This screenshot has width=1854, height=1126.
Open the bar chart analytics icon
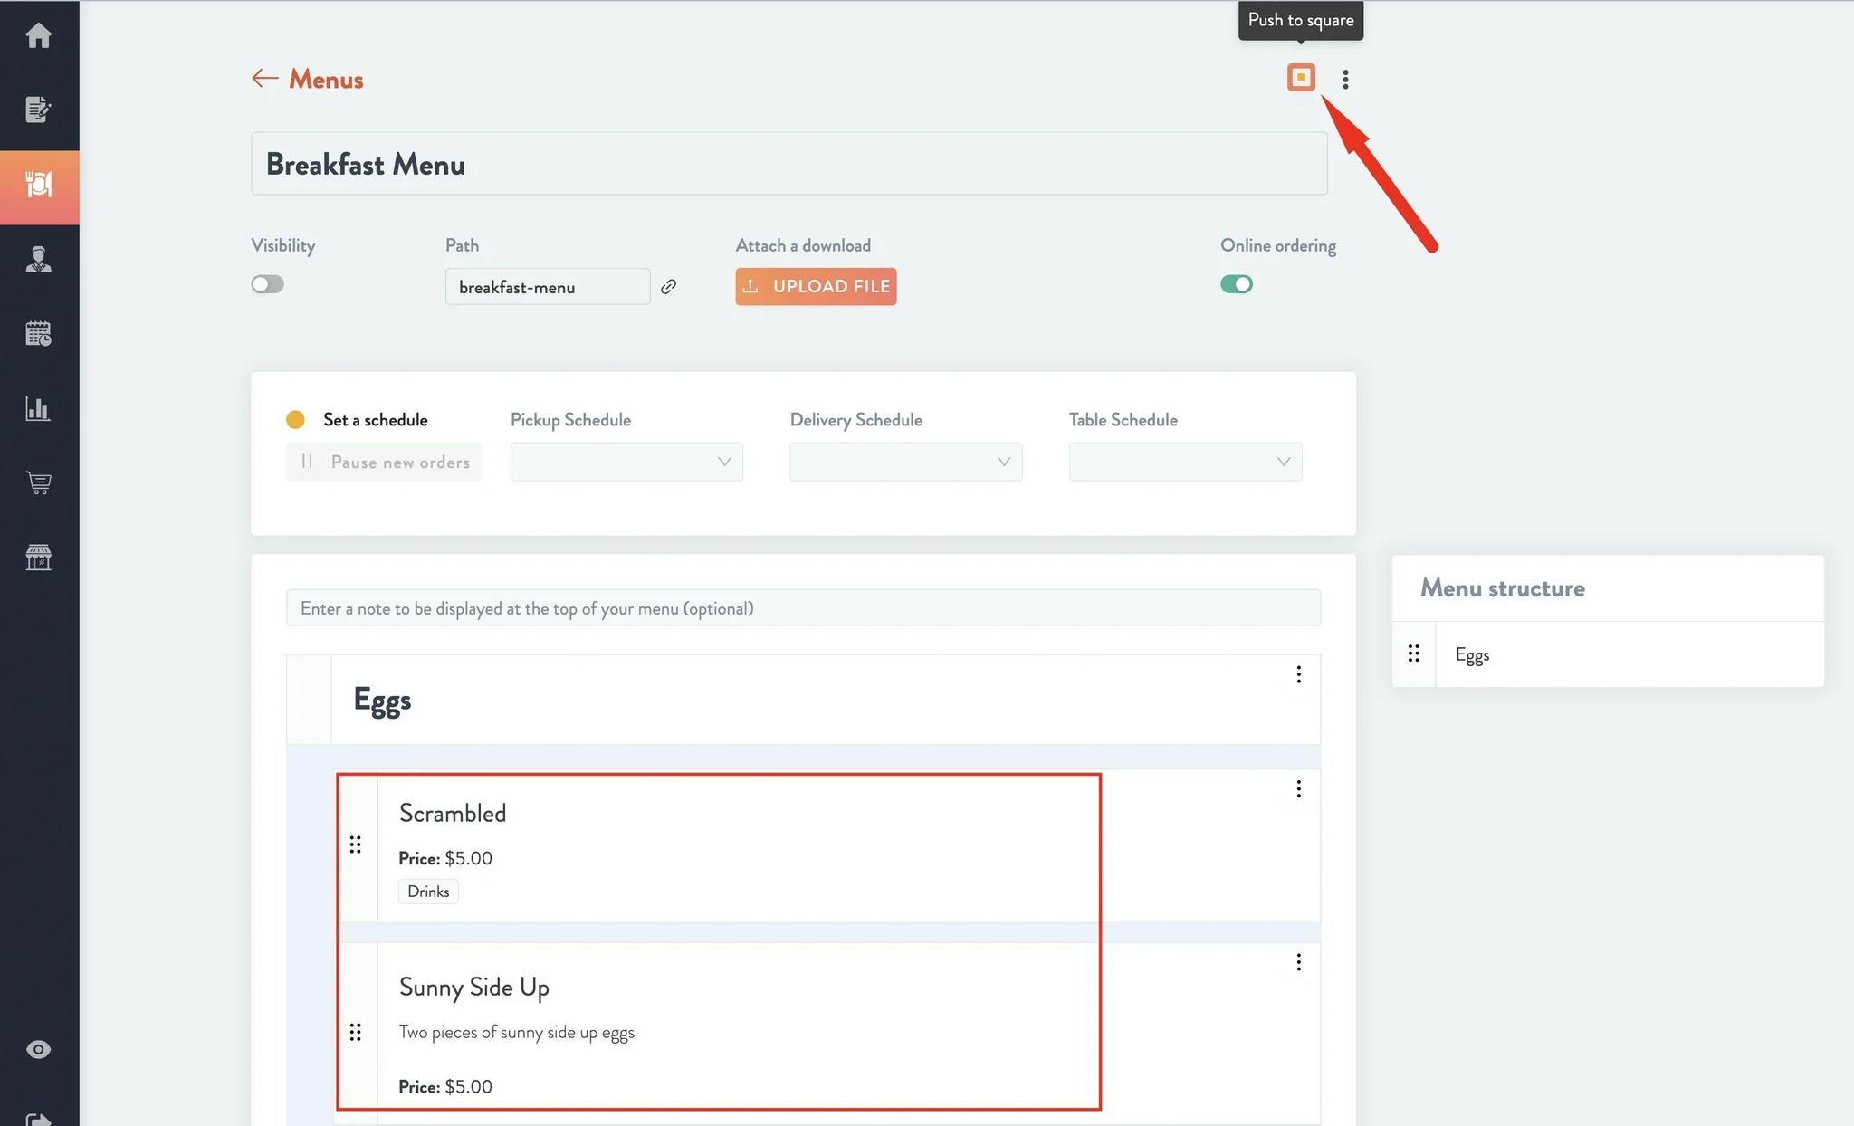[x=38, y=408]
